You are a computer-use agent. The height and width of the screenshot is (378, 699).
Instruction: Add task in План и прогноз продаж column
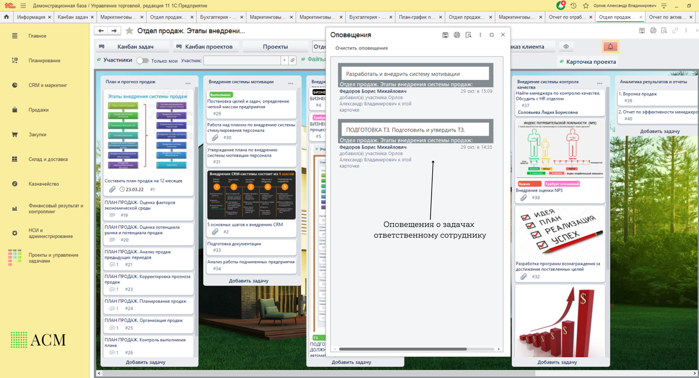146,362
